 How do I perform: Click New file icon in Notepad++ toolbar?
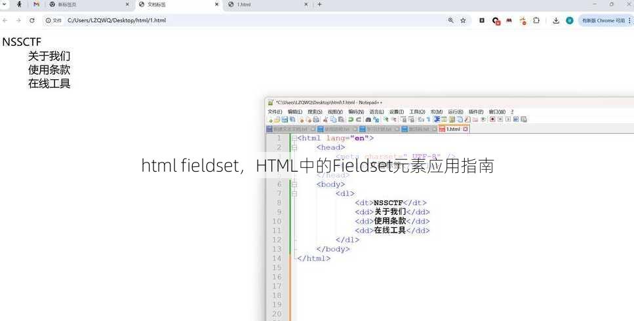(x=271, y=119)
